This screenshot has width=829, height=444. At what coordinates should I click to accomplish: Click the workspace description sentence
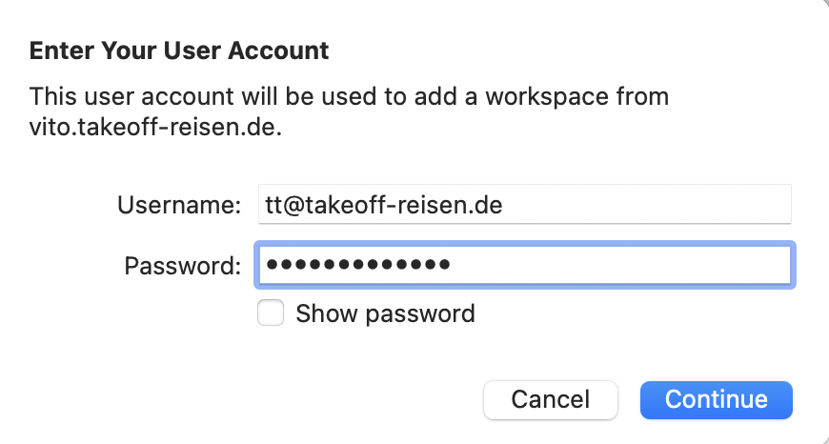click(x=349, y=97)
